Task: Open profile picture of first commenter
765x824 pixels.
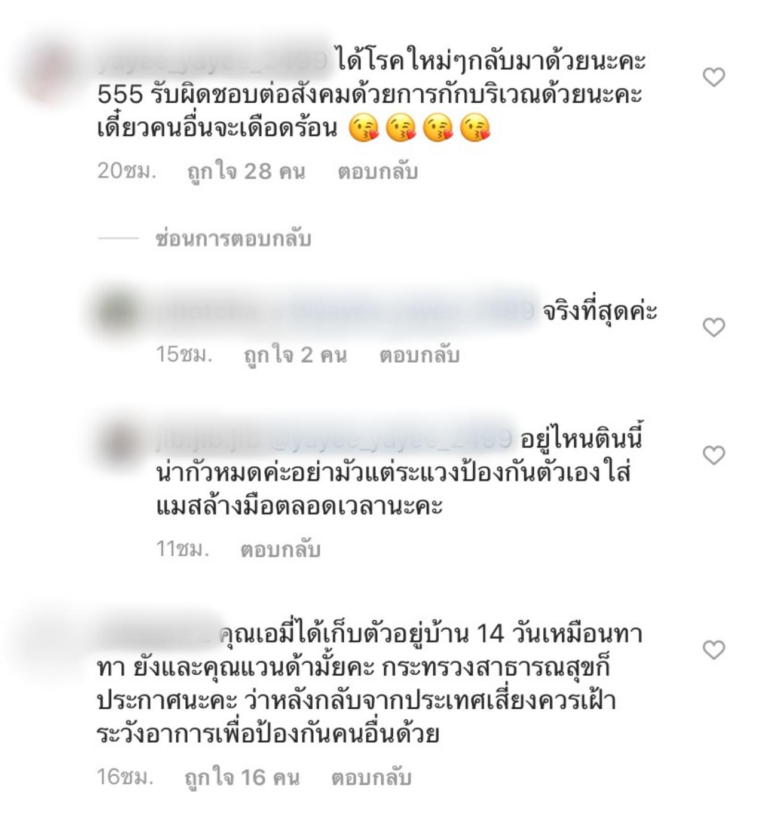Action: [x=50, y=74]
